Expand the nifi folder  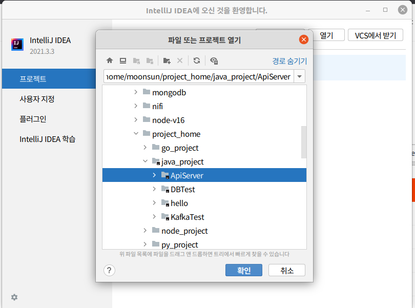click(136, 106)
